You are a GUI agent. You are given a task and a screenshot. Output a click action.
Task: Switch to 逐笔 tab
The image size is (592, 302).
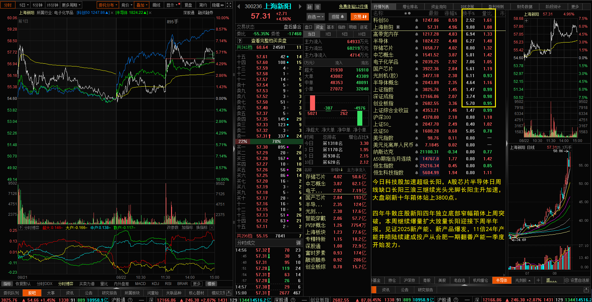pyautogui.click(x=364, y=27)
